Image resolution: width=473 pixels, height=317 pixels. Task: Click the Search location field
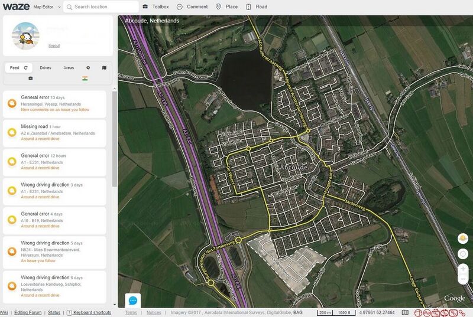click(x=104, y=7)
